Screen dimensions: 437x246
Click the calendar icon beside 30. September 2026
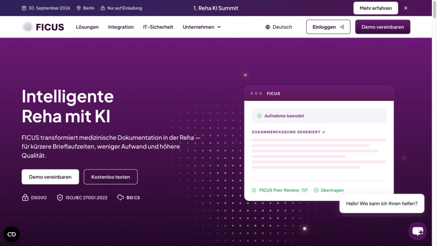click(x=24, y=8)
